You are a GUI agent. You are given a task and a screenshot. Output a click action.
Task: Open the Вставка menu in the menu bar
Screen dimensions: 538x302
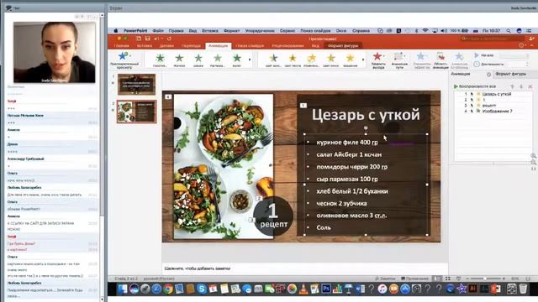(x=210, y=31)
